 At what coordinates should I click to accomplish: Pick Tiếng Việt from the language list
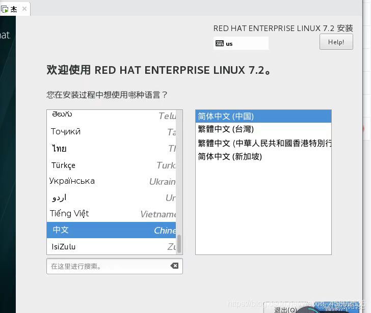[111, 214]
